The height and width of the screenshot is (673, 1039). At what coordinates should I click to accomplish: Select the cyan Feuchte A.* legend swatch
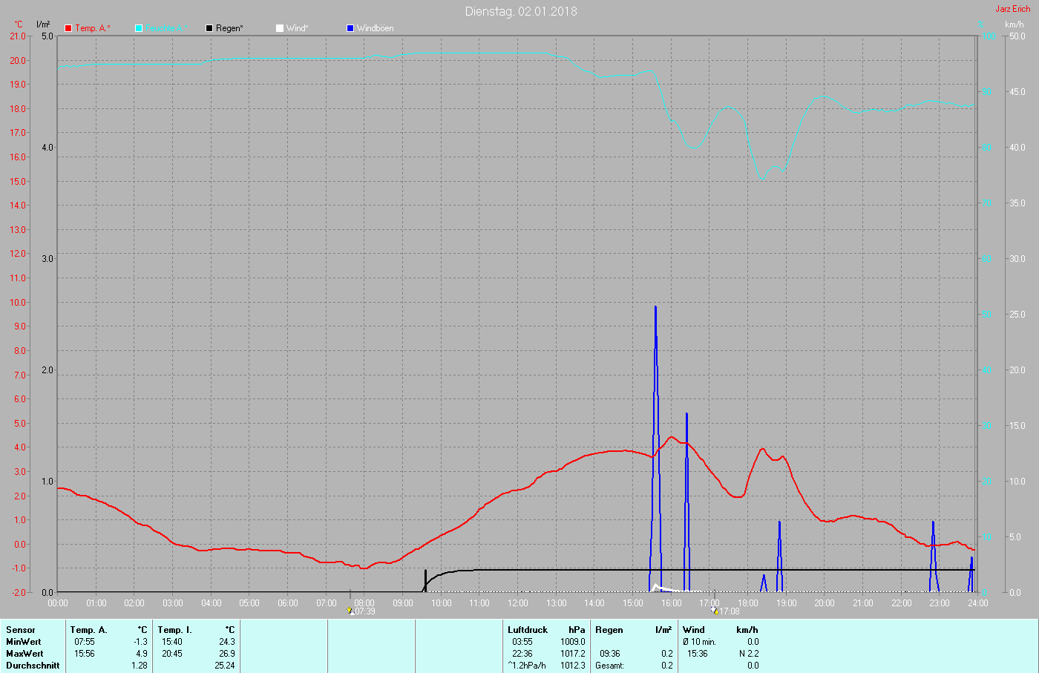coord(139,28)
